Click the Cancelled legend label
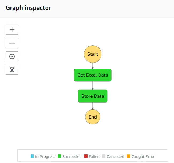This screenshot has height=163, width=174. click(116, 157)
